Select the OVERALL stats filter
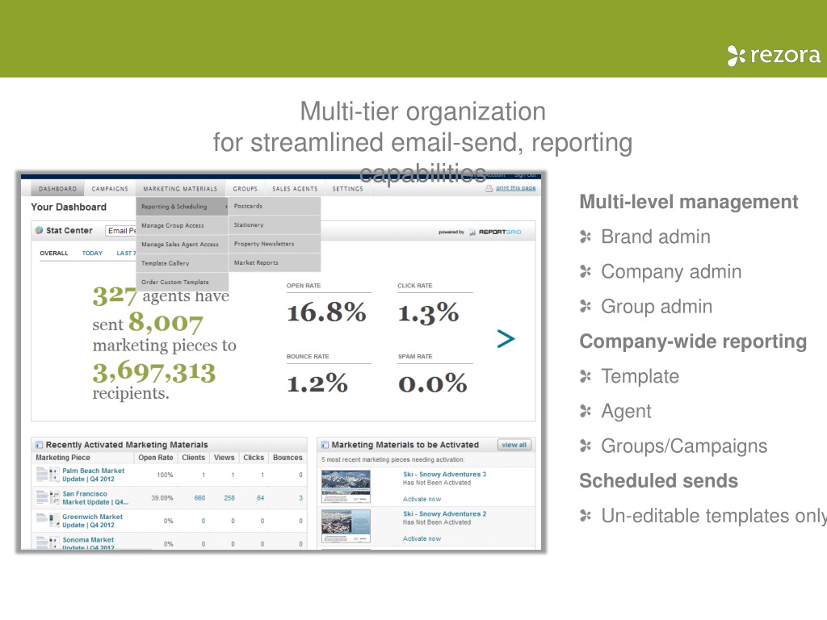Image resolution: width=827 pixels, height=620 pixels. [54, 253]
